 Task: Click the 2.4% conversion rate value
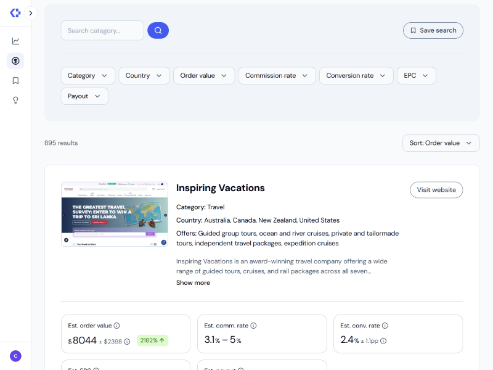(x=349, y=340)
